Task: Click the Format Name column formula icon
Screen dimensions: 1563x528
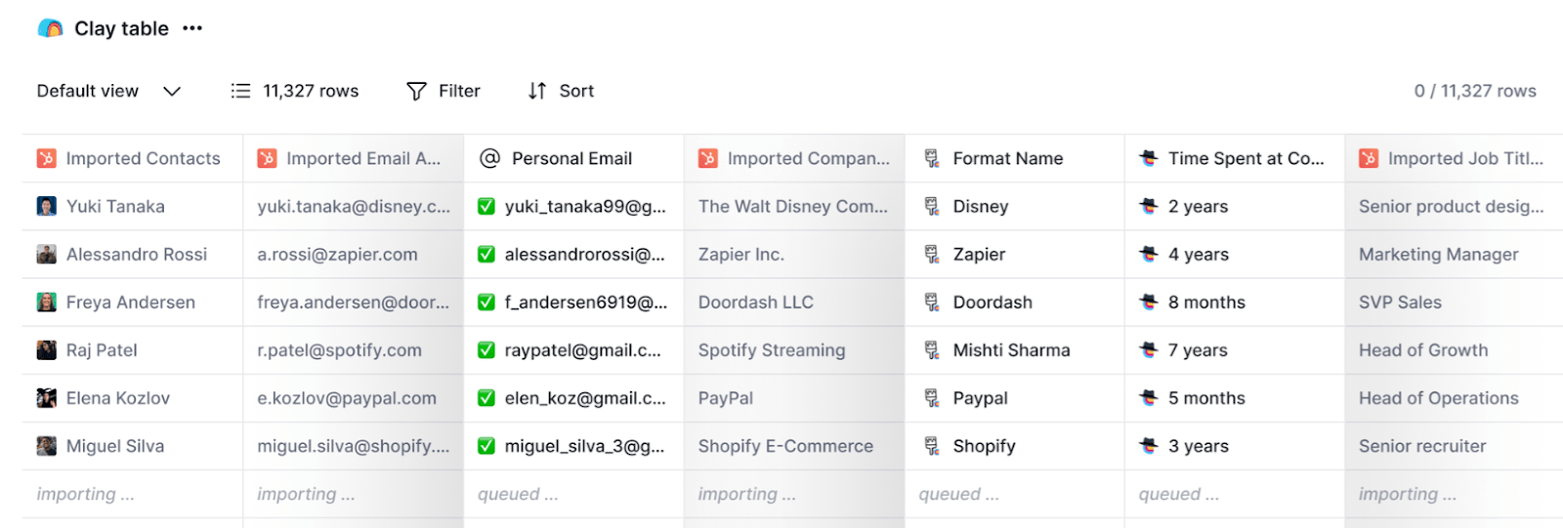Action: tap(932, 158)
